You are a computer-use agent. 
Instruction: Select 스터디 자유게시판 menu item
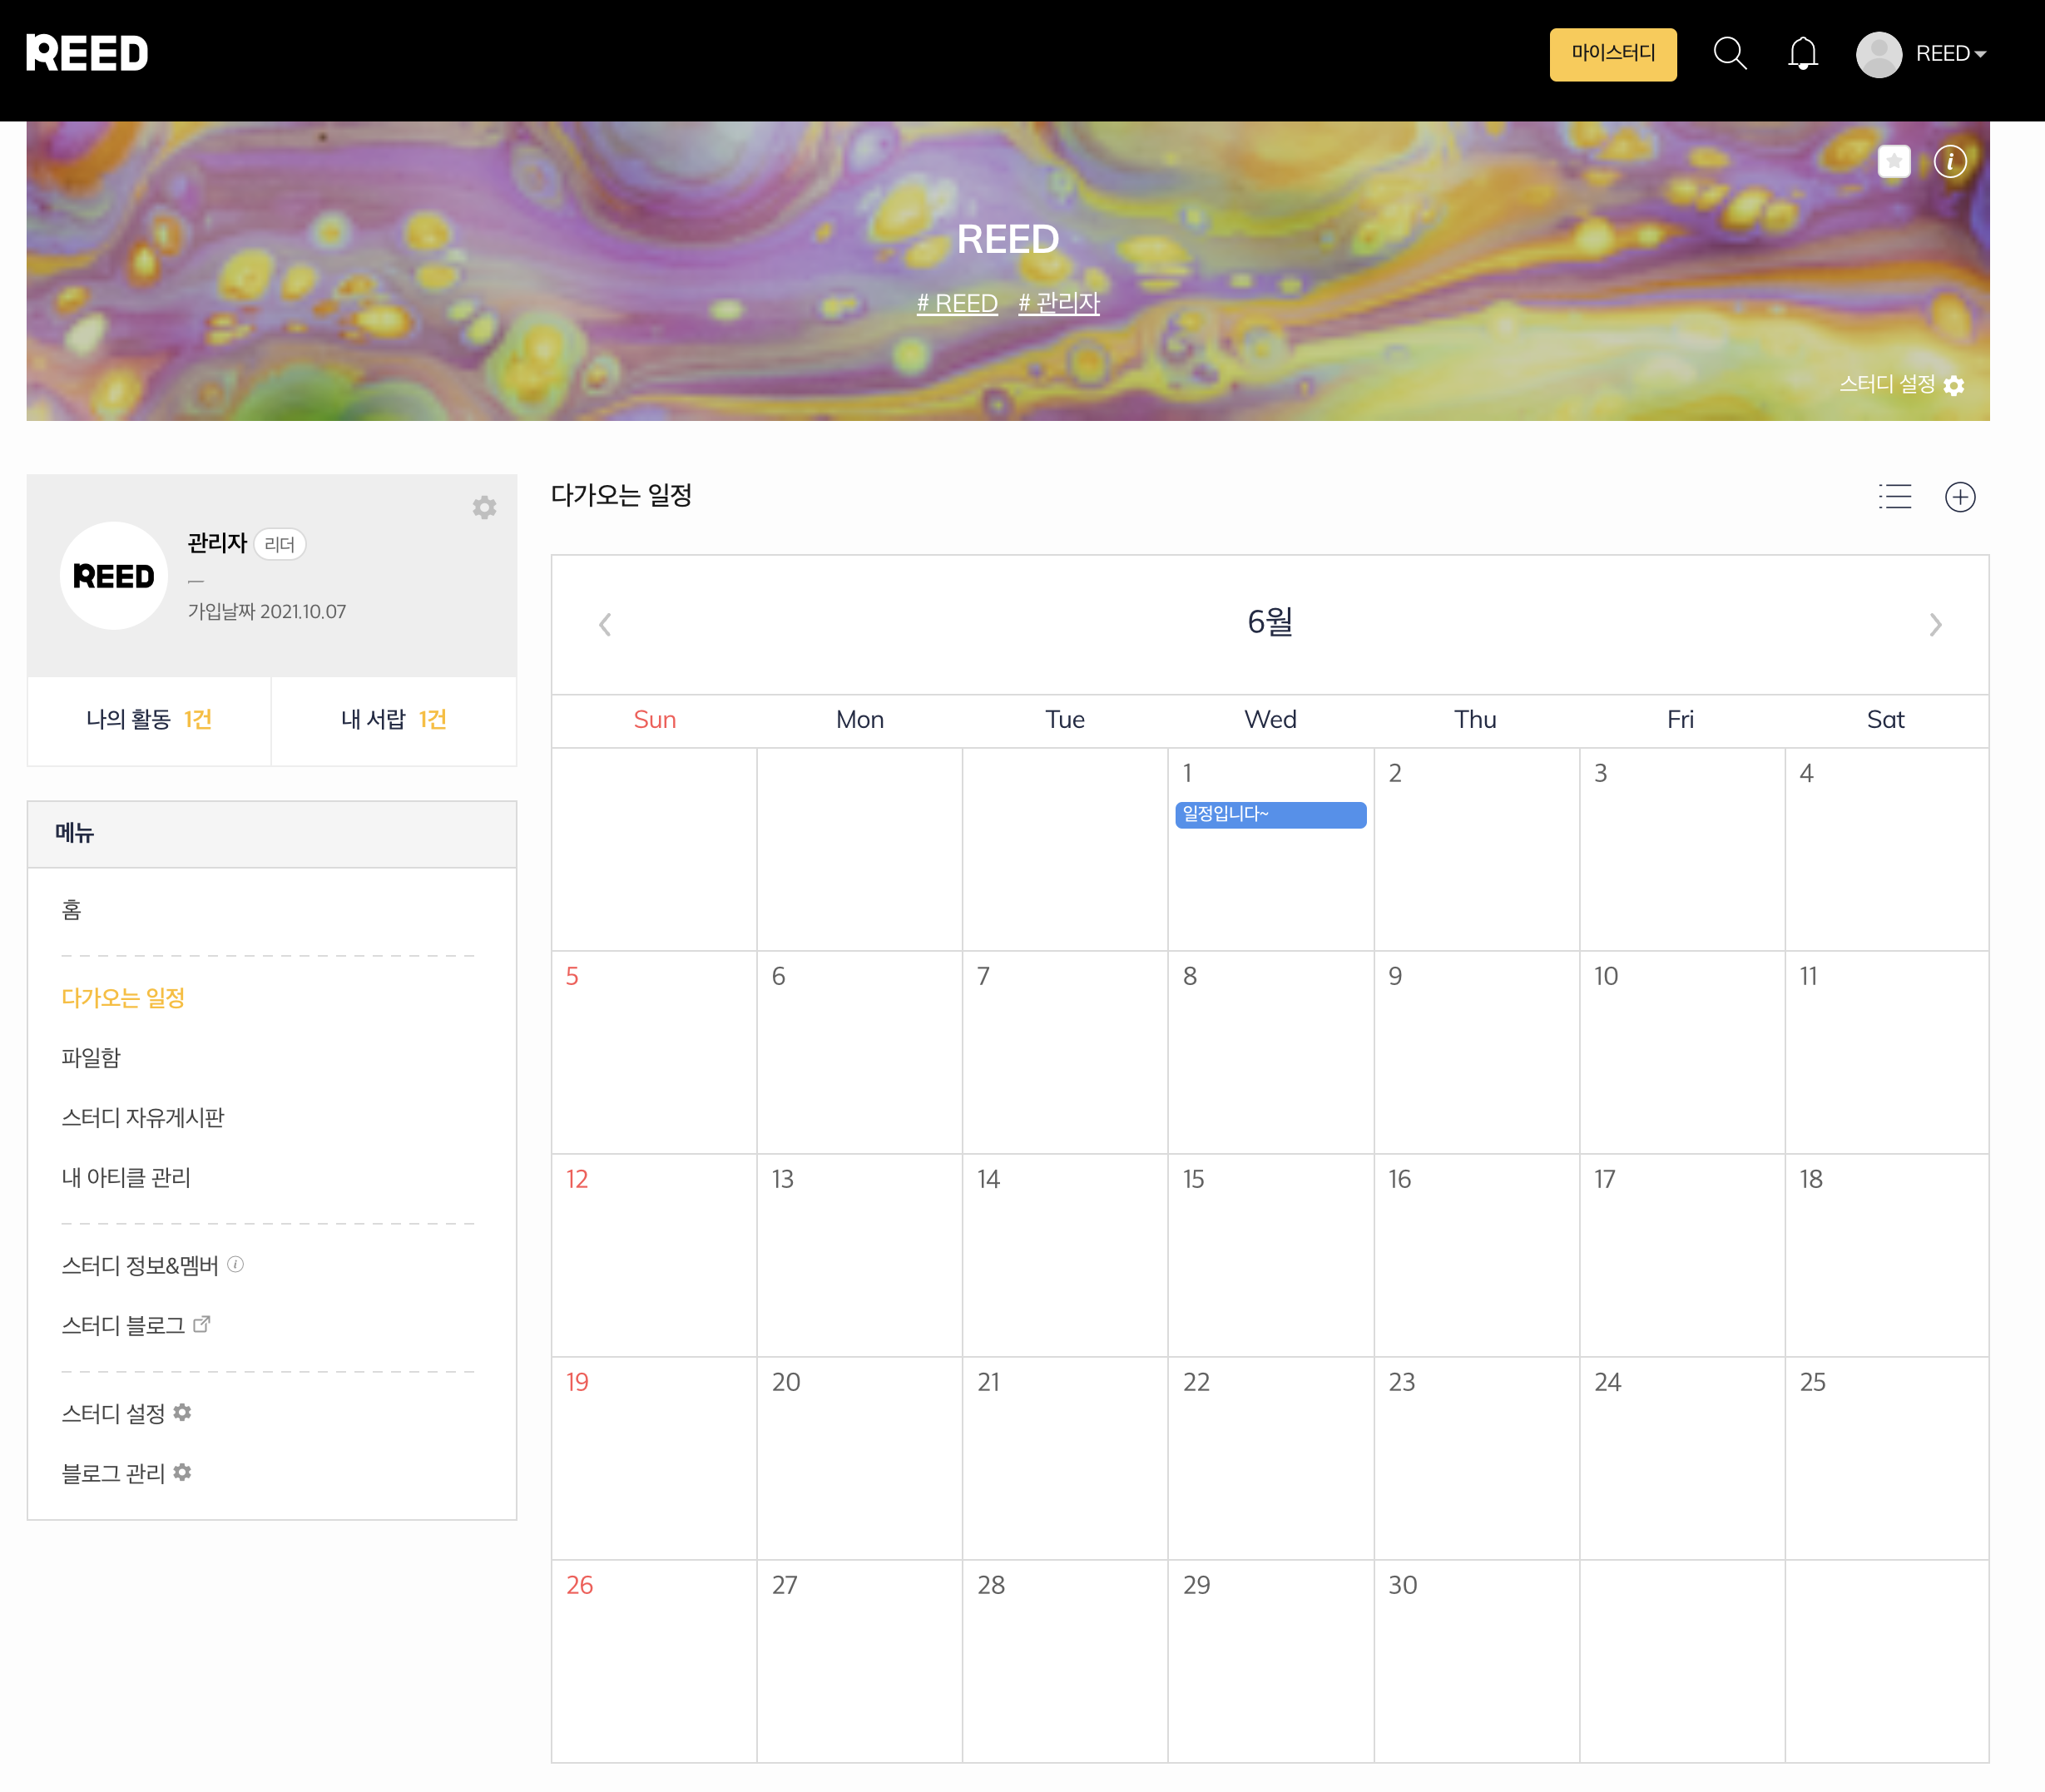[x=143, y=1118]
